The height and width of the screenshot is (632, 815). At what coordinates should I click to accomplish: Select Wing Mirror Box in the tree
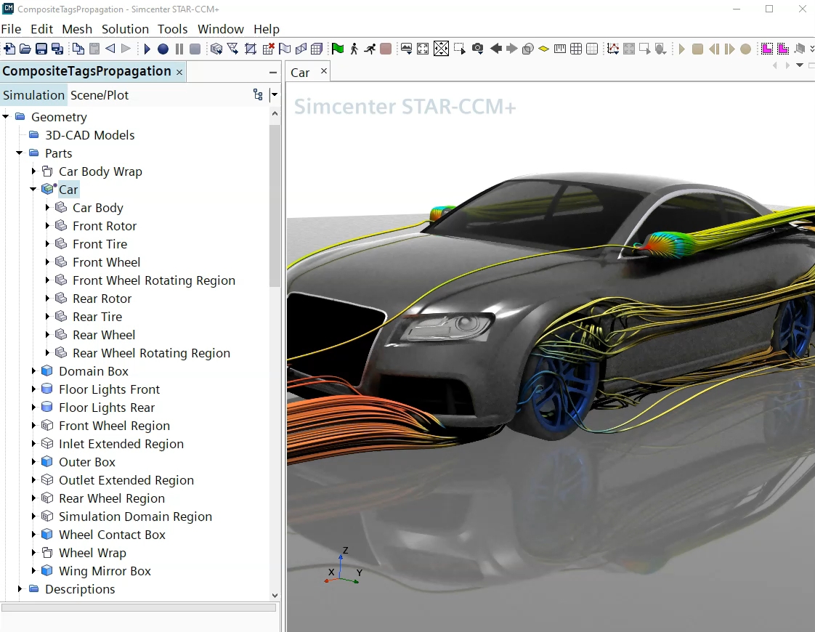point(105,571)
